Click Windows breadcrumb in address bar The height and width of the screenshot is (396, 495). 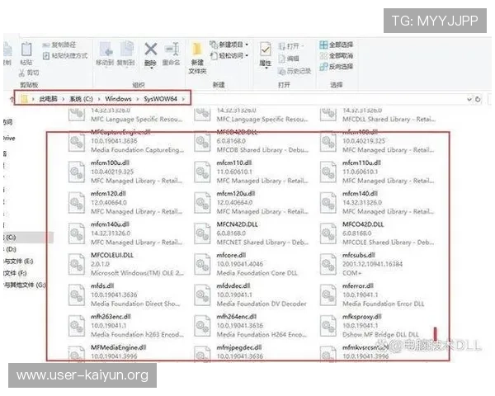(118, 99)
